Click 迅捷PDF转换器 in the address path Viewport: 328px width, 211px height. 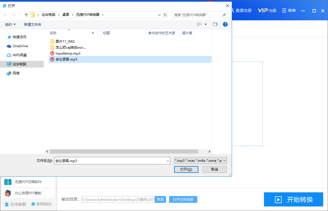point(88,15)
